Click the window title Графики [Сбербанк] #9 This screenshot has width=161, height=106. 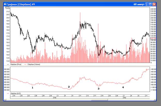pyautogui.click(x=21, y=4)
